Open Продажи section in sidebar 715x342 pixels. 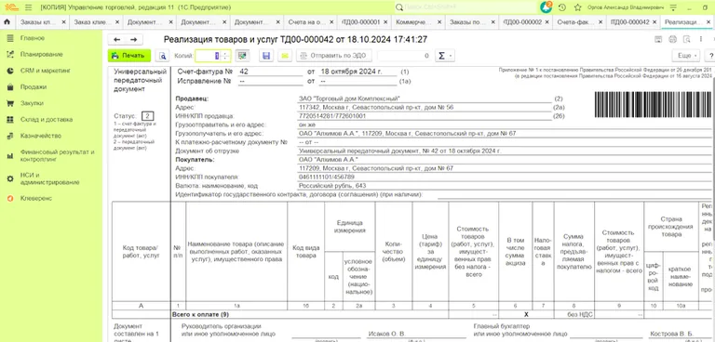(34, 87)
